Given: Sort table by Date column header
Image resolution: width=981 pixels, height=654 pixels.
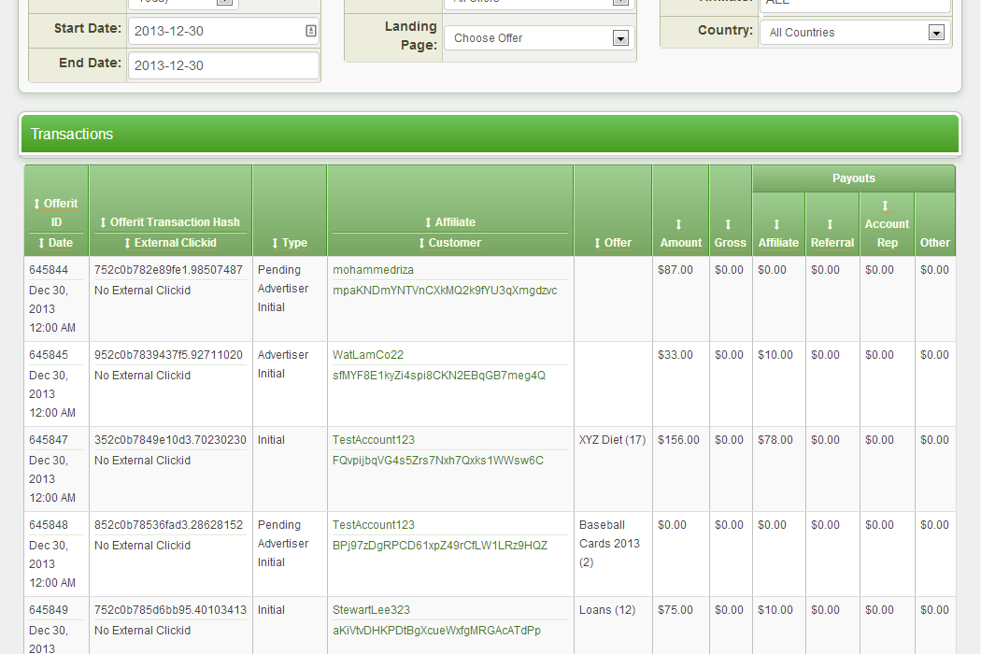Looking at the screenshot, I should (x=56, y=243).
